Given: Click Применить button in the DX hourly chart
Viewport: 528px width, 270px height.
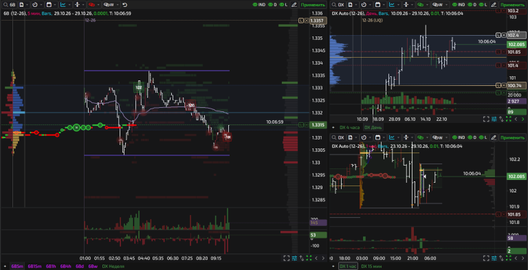Looking at the screenshot, I should (x=513, y=137).
